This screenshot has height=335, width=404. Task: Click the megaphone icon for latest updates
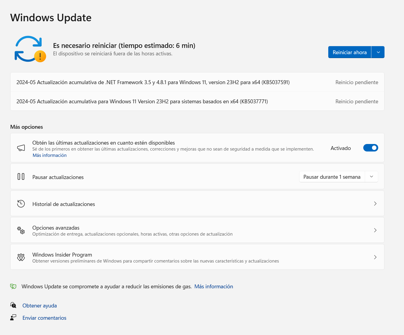[21, 148]
